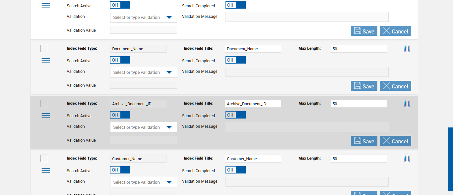Click the reorder handle on Archive_Document_ID row
453x195 pixels.
46,116
